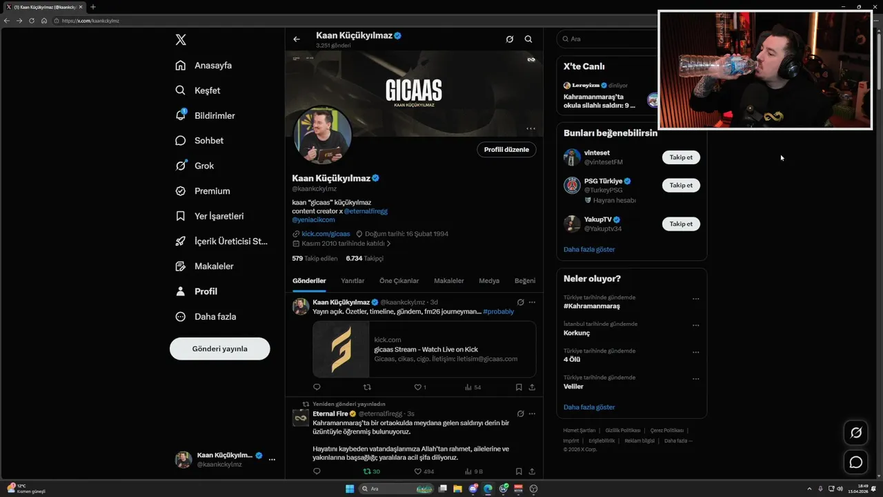
Task: Click the search icon in the profile header
Action: (x=528, y=39)
